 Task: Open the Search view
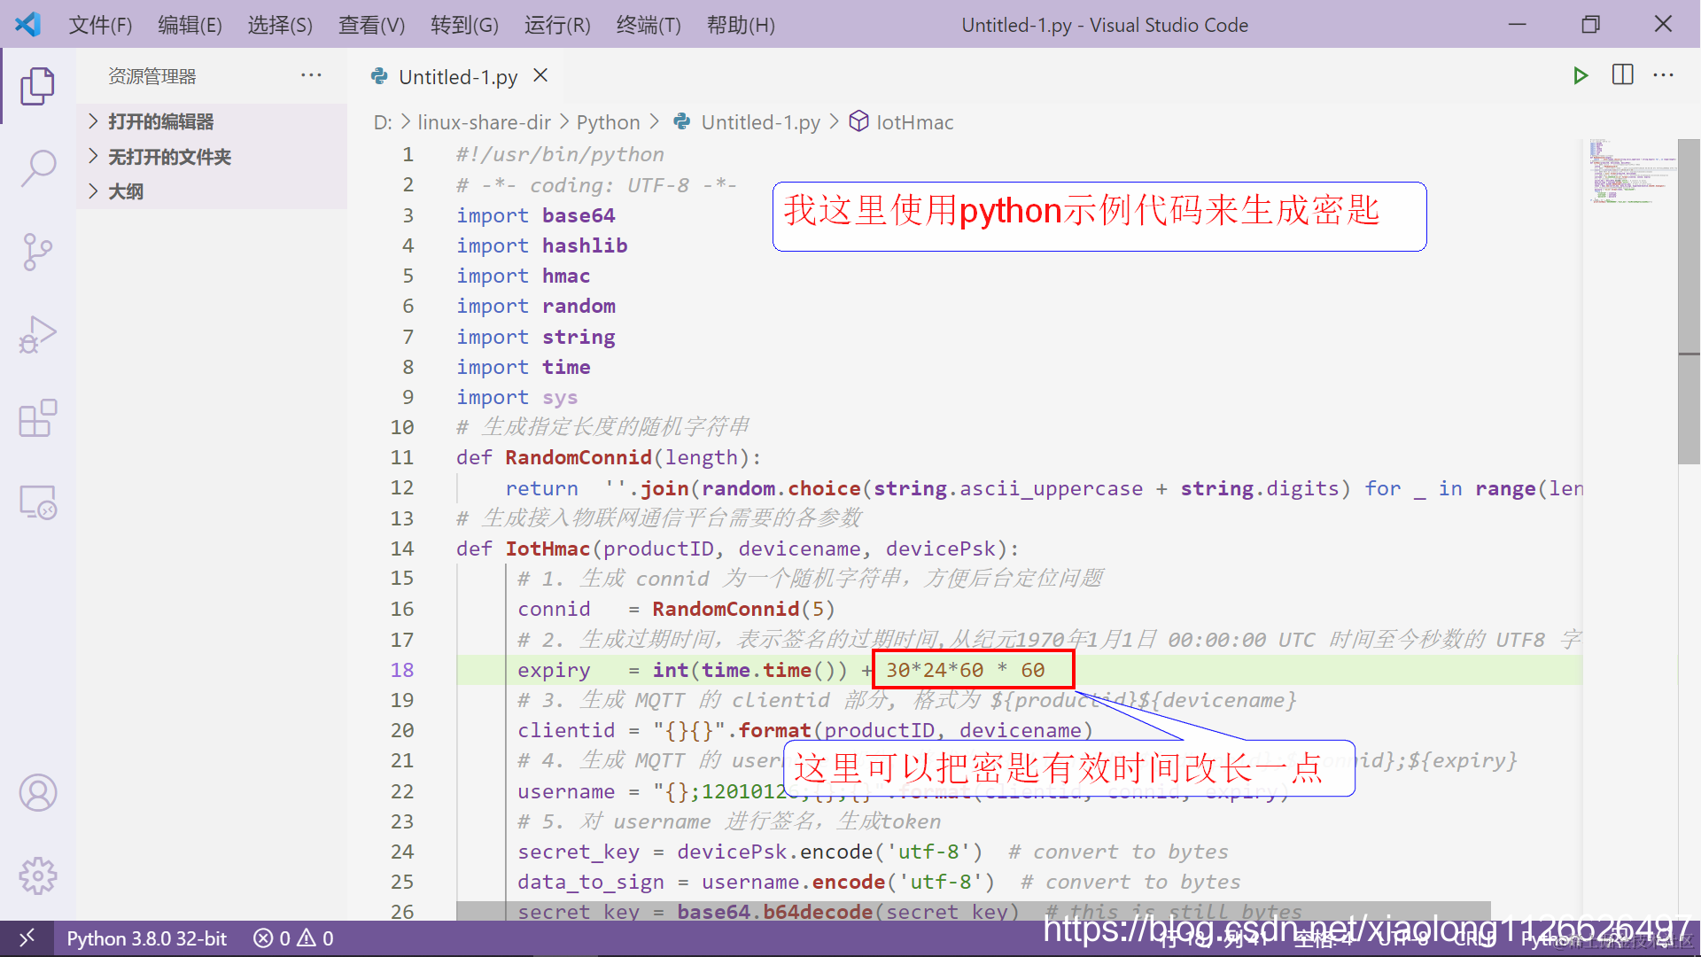[x=37, y=168]
